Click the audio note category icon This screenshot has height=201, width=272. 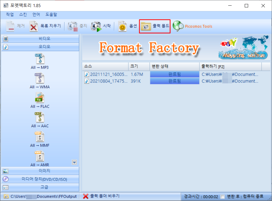(6, 47)
